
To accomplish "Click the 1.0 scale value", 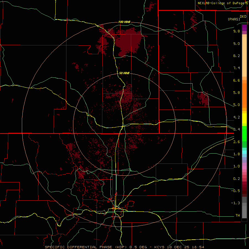I will (x=237, y=166).
